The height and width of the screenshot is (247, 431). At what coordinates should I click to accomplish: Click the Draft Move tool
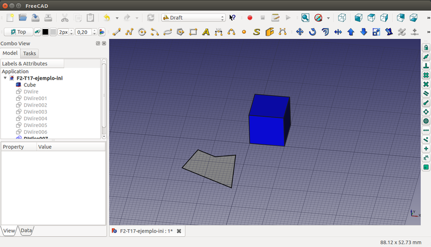pos(300,32)
